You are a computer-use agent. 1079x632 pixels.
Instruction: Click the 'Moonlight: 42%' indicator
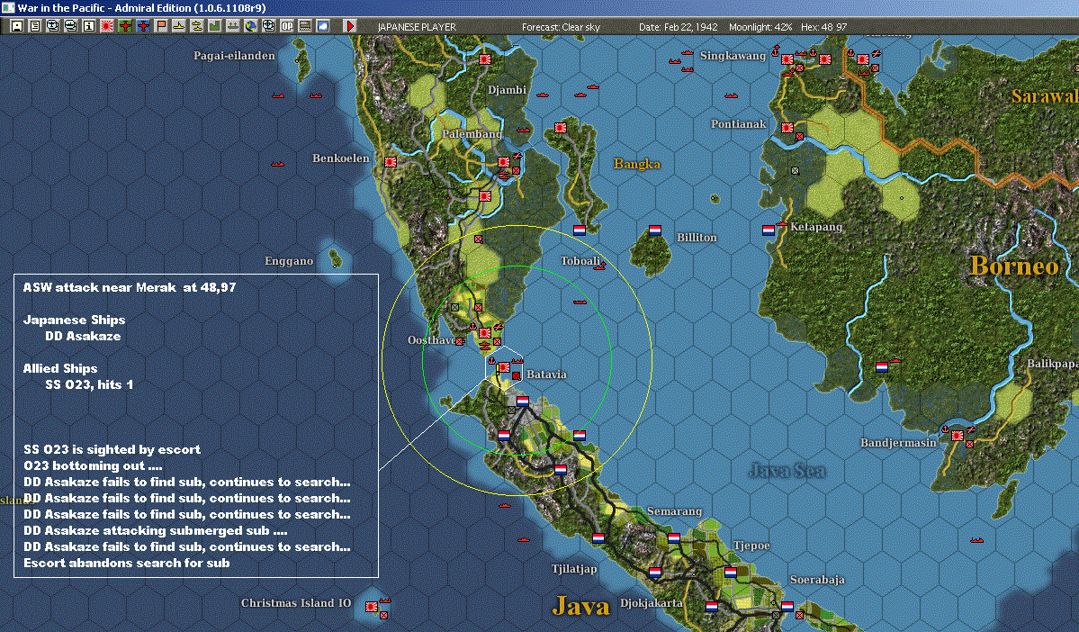click(x=760, y=27)
